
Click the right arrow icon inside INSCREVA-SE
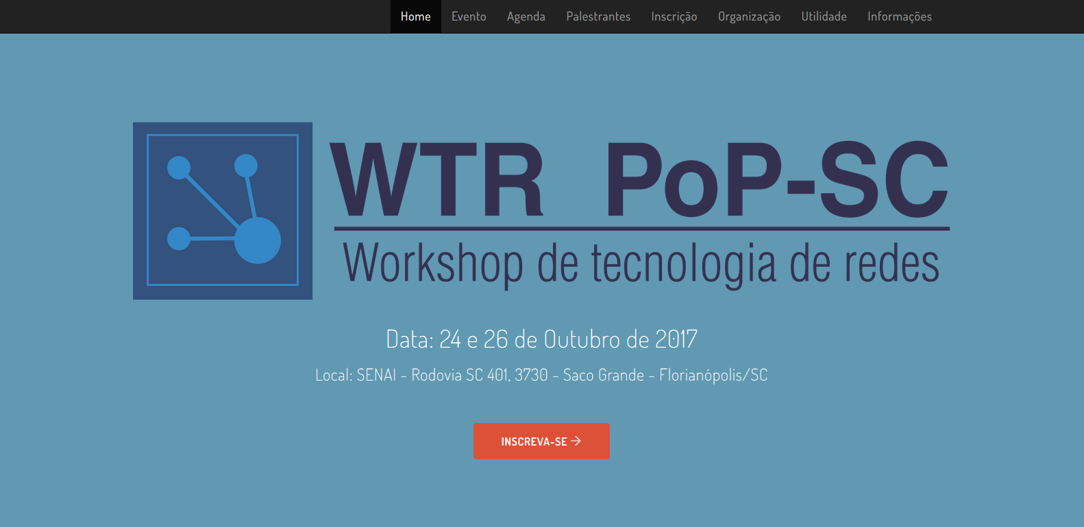tap(576, 441)
